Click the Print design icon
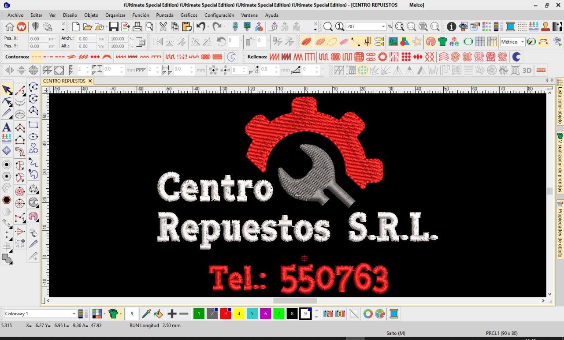Image resolution: width=564 pixels, height=340 pixels. pos(137,27)
